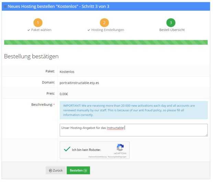213x184 pixels.
Task: Click the green striped progress bar
Action: [106, 42]
